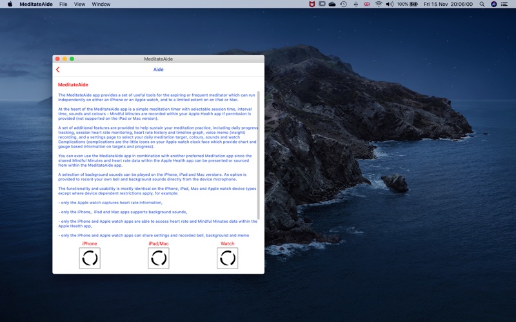Open Siri from the menu bar
The image size is (516, 322).
493,5
